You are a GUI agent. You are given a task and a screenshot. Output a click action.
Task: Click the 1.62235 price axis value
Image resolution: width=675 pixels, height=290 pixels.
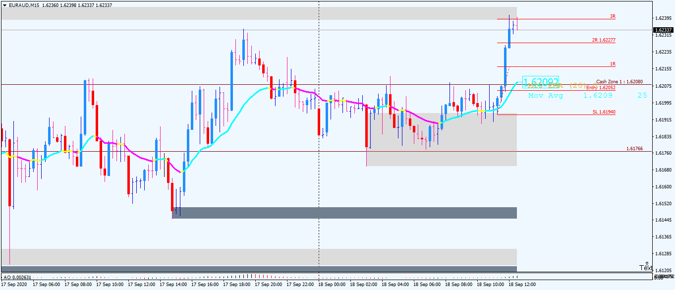[x=663, y=52]
